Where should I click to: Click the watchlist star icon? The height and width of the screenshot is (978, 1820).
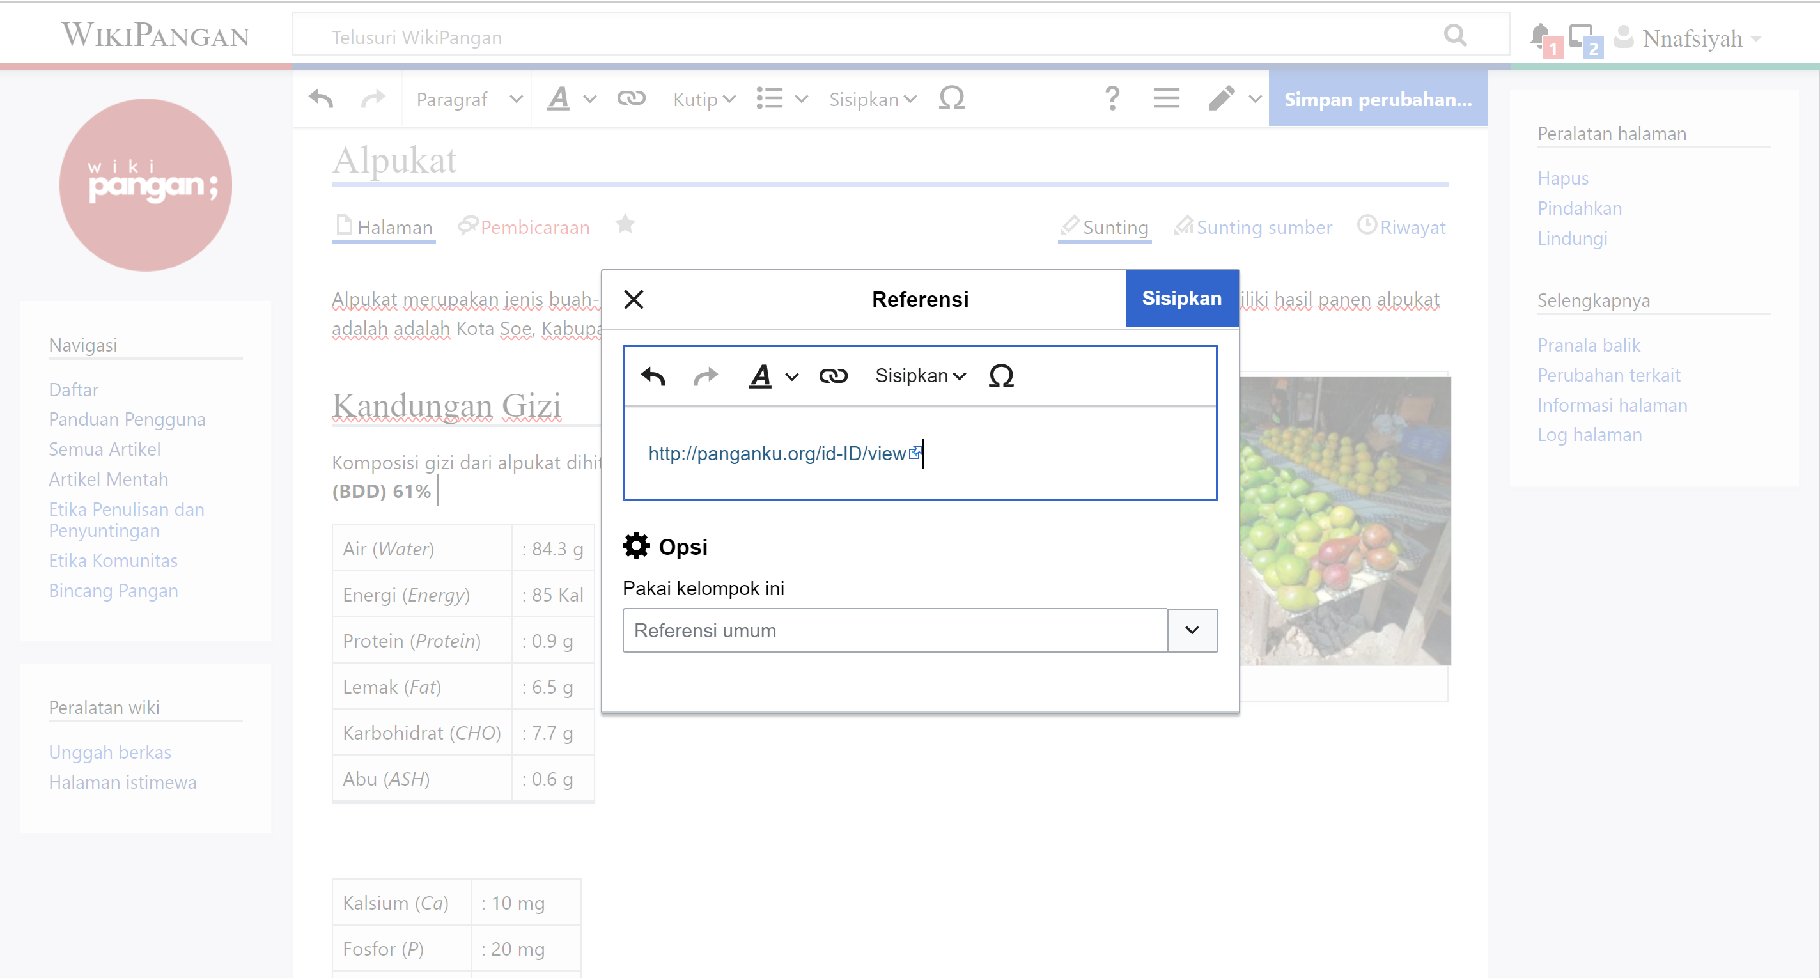(625, 225)
